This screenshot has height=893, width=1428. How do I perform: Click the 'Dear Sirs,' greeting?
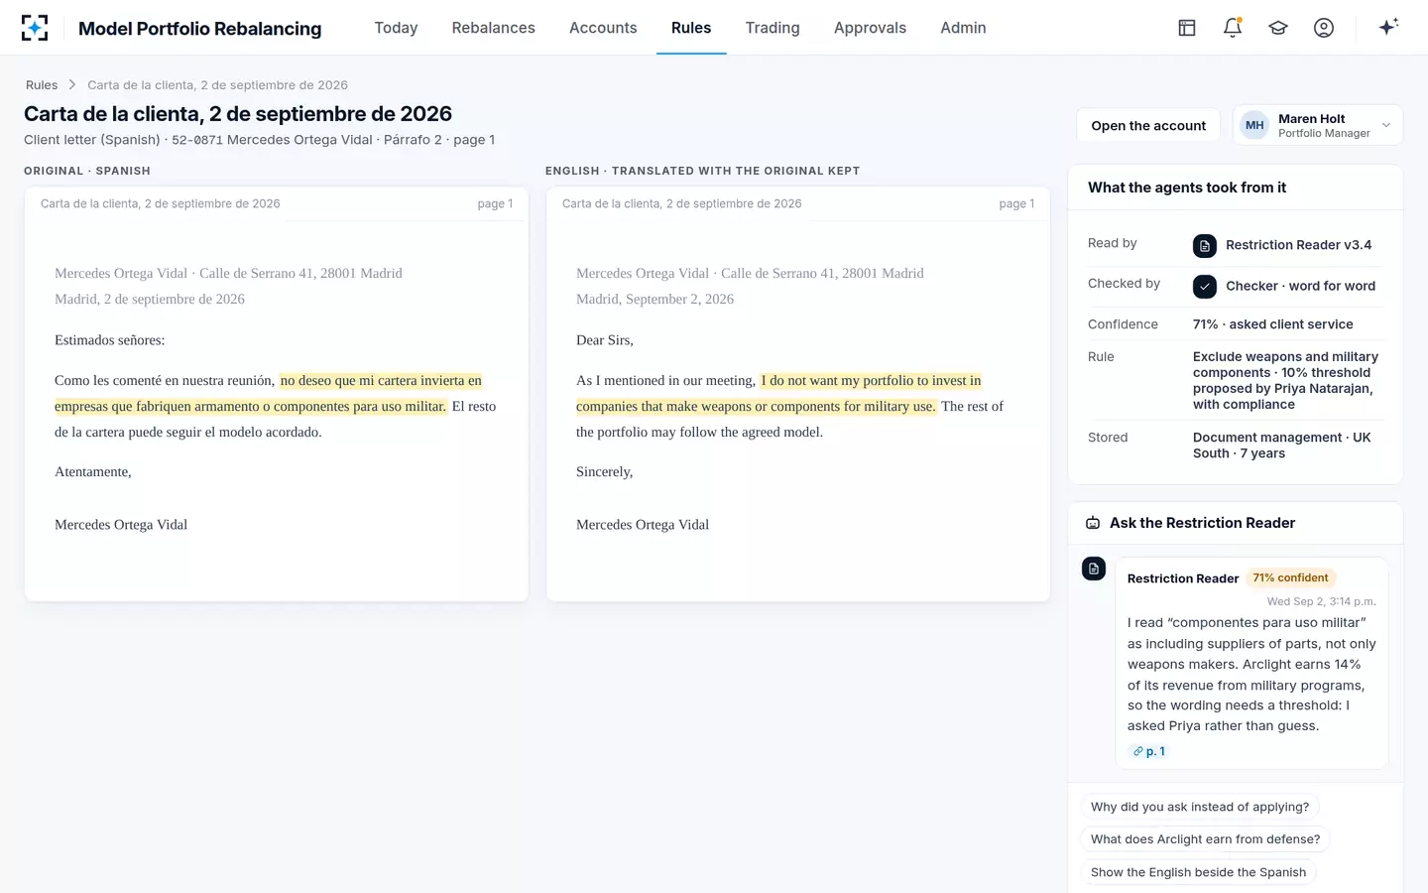click(x=605, y=340)
